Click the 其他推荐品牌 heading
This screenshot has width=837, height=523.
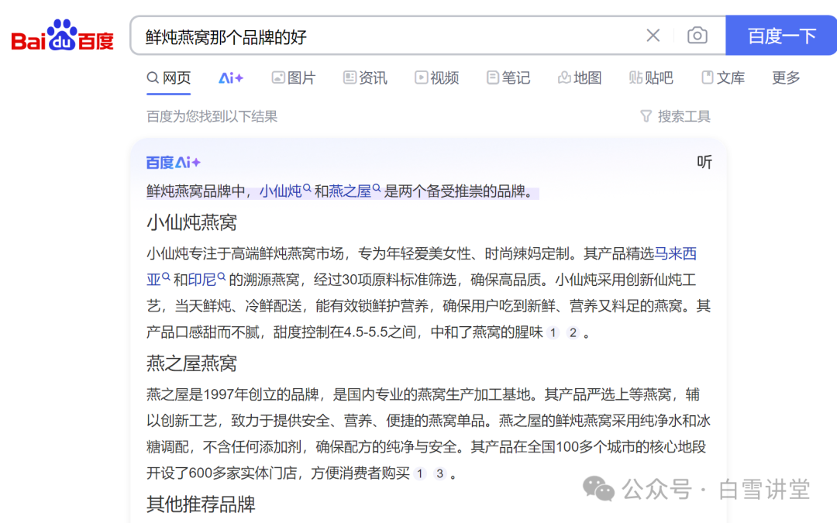201,504
